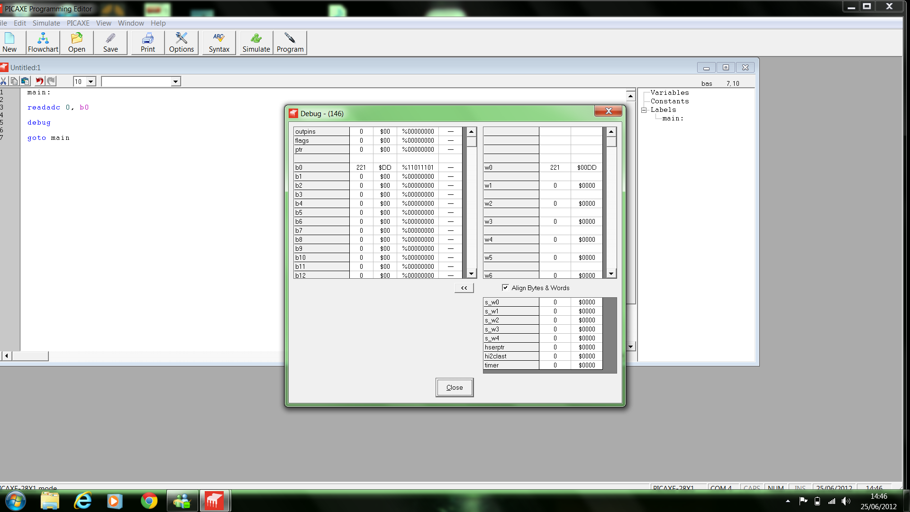
Task: Click the readadc code line
Action: tap(58, 108)
